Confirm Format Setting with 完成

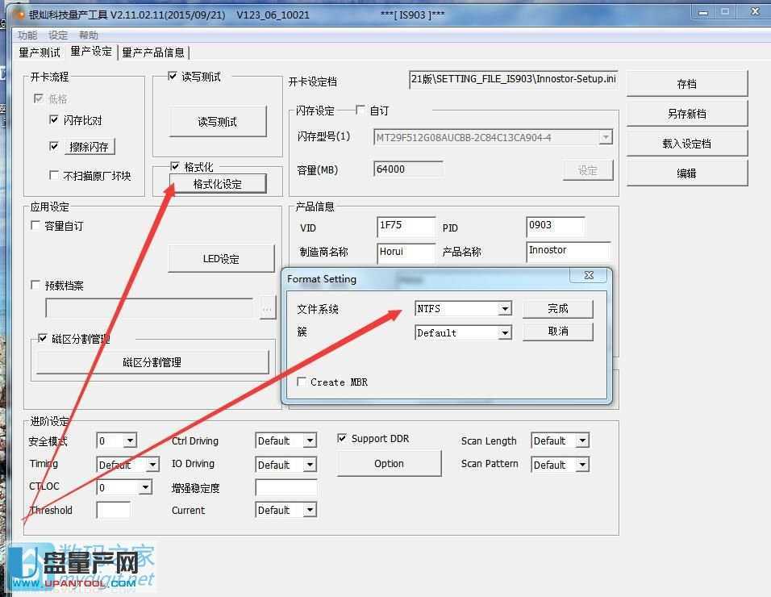[558, 307]
